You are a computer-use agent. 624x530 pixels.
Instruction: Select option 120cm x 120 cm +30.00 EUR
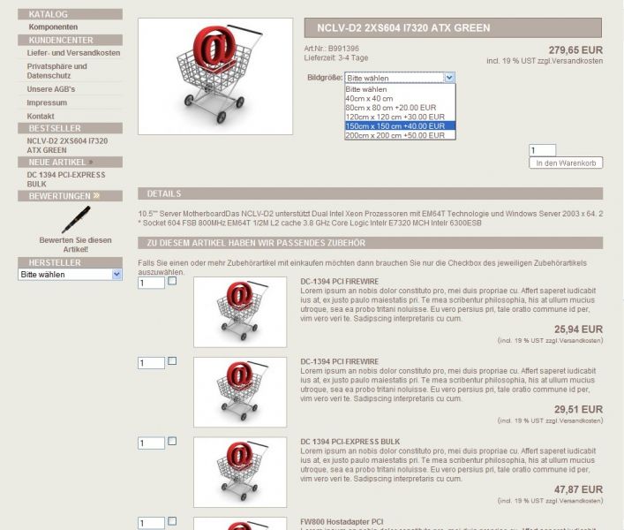[x=400, y=117]
